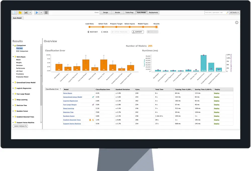
Task: Click the Open folder icon in the toolbar
Action: point(20,12)
